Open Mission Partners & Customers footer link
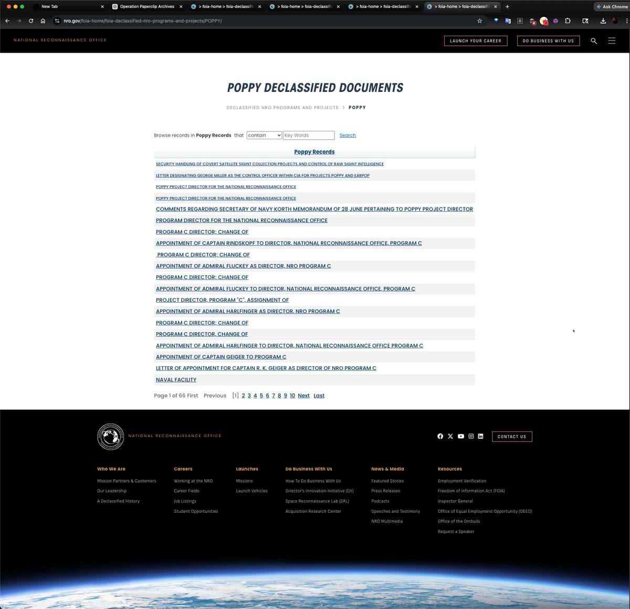Viewport: 630px width, 609px height. 127,481
